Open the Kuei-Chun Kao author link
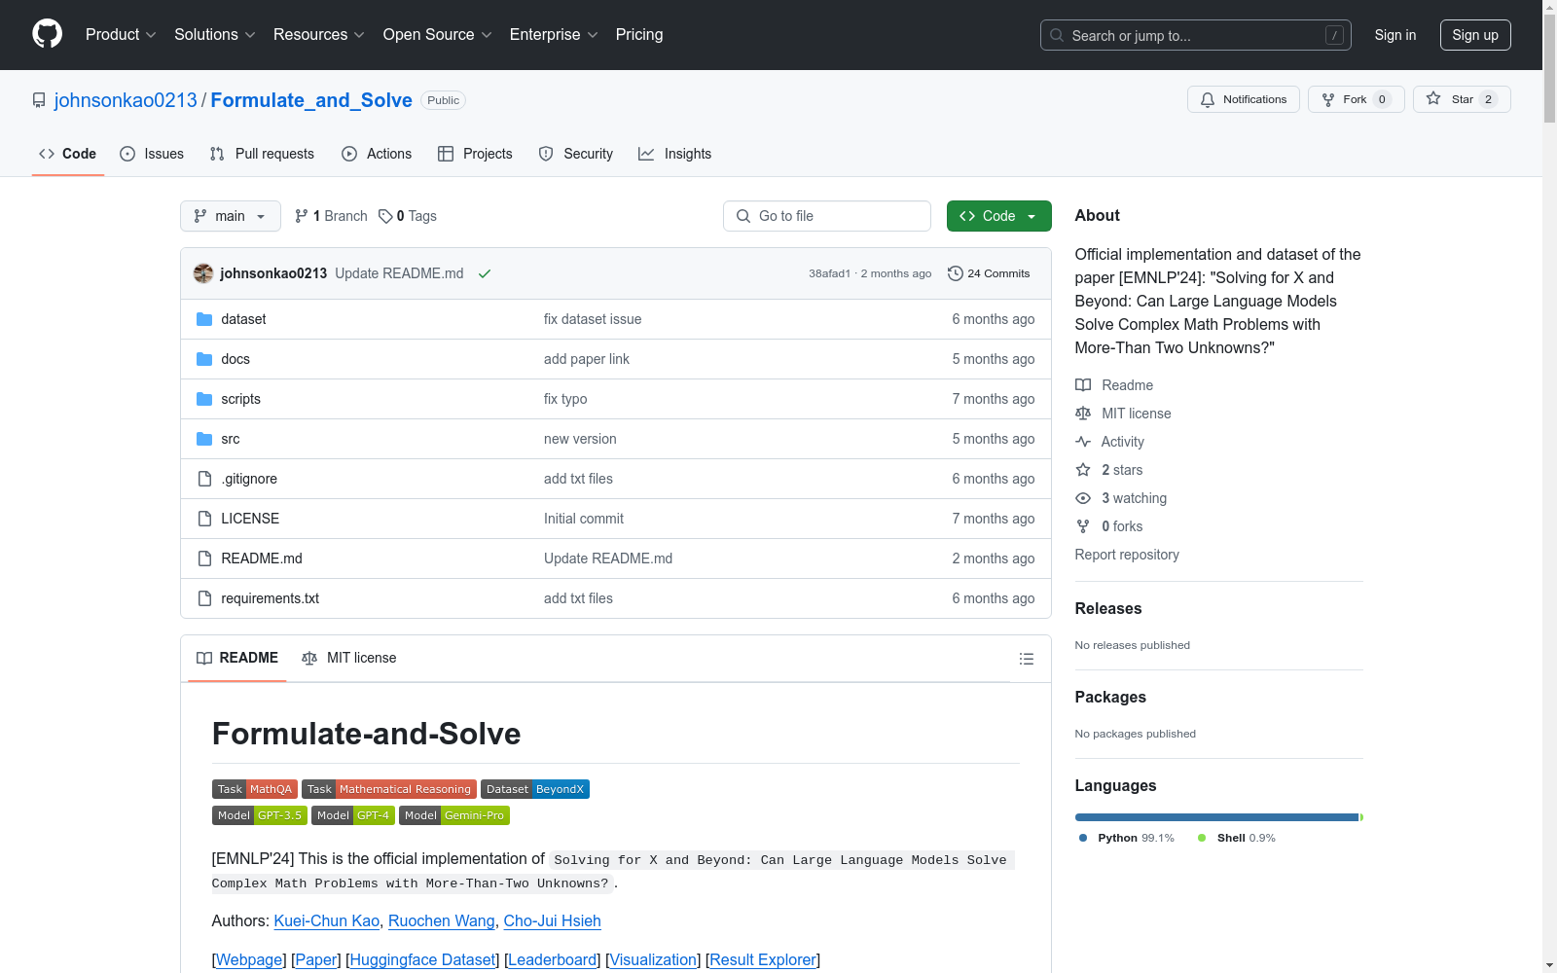Viewport: 1557px width, 973px height. tap(327, 920)
